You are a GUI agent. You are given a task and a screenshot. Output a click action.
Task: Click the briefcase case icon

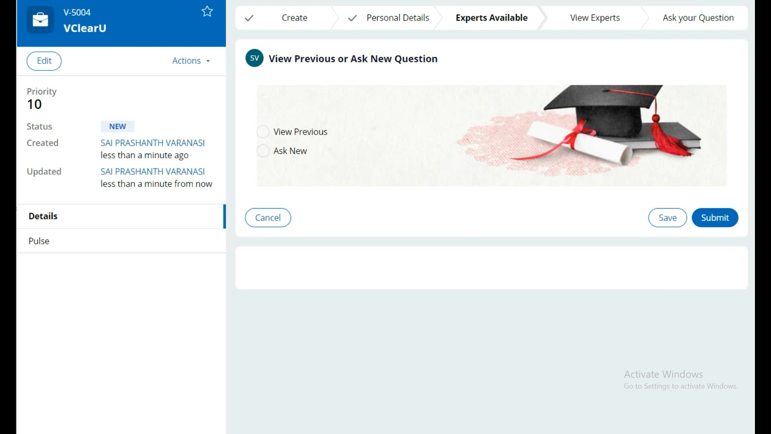pyautogui.click(x=40, y=19)
